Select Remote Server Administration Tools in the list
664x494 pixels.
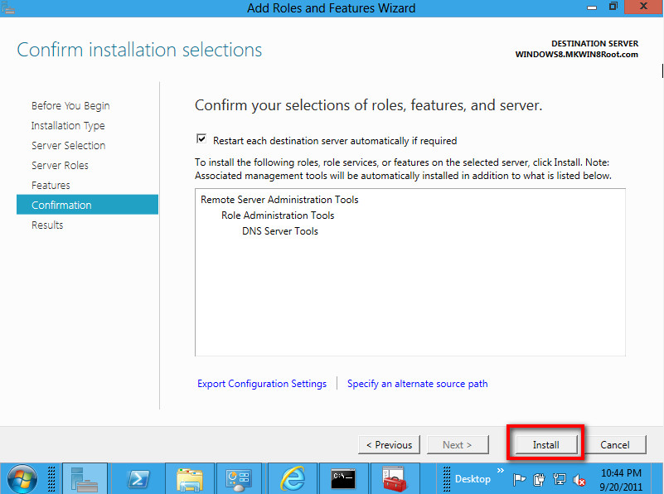279,200
